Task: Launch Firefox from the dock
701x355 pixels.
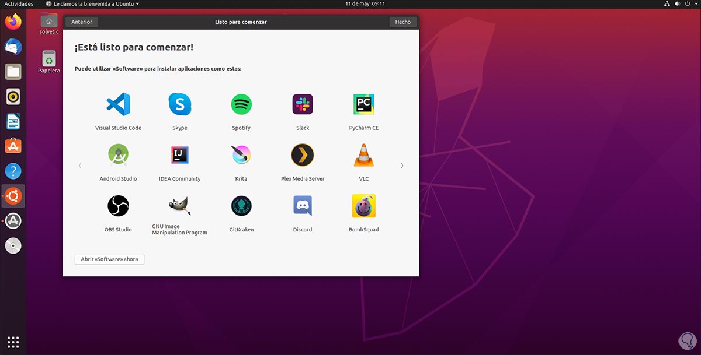Action: pyautogui.click(x=13, y=22)
